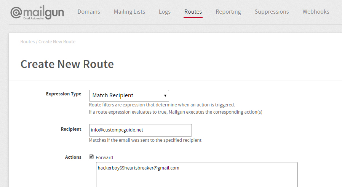Uncheck the Forward action checkbox

[x=91, y=157]
